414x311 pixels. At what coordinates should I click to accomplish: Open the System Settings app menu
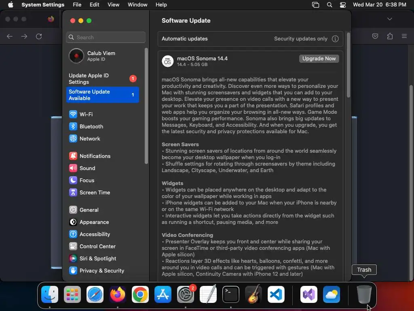tap(43, 5)
